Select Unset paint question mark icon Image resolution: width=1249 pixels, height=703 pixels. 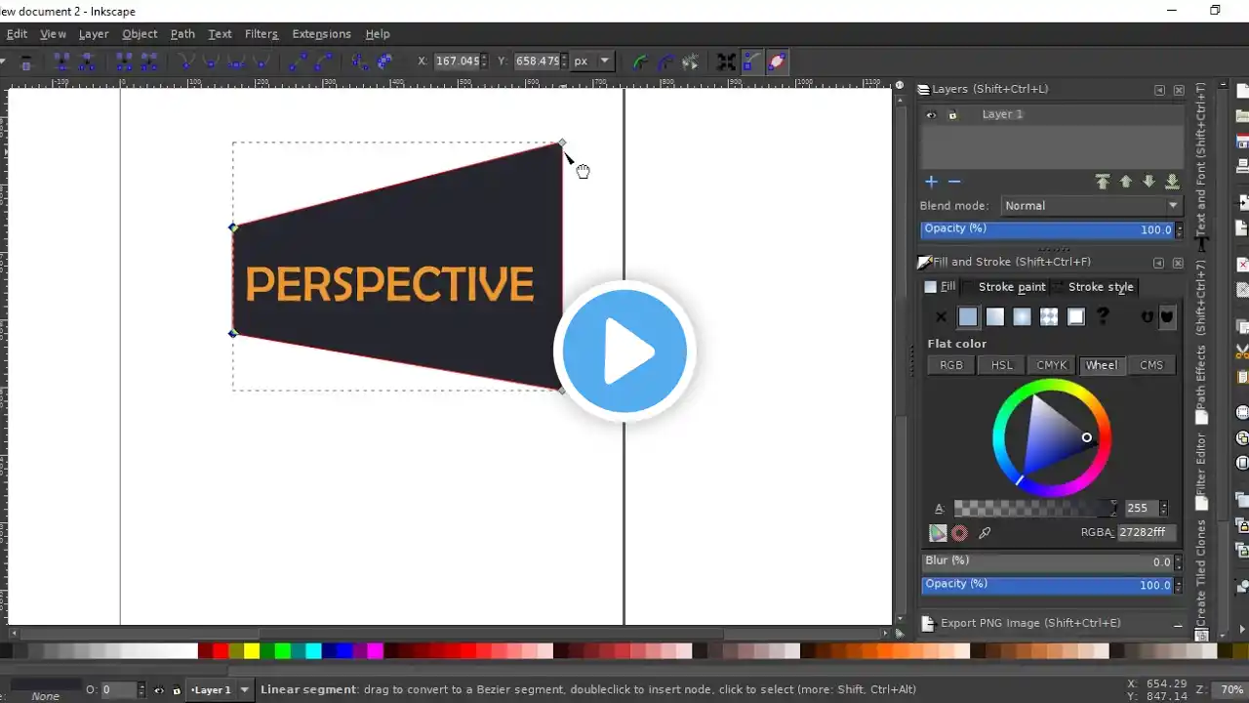[x=1103, y=316]
